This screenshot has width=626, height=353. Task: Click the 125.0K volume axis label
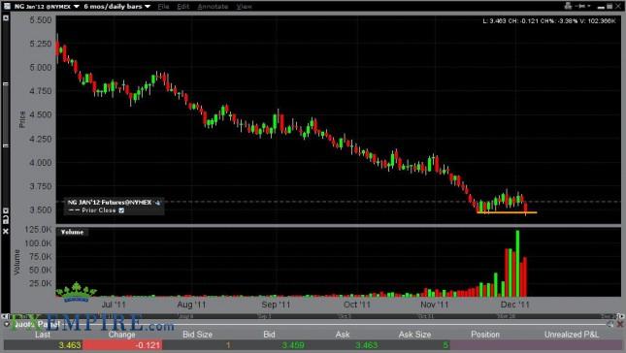coord(39,230)
